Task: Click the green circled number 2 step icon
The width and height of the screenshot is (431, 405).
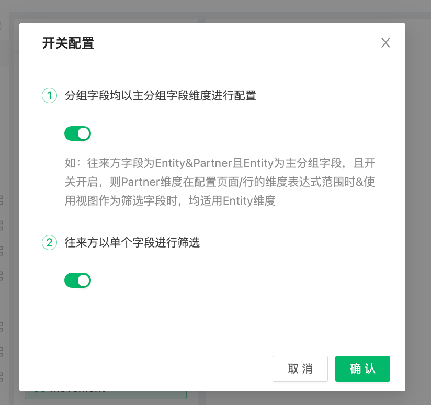Action: point(50,242)
